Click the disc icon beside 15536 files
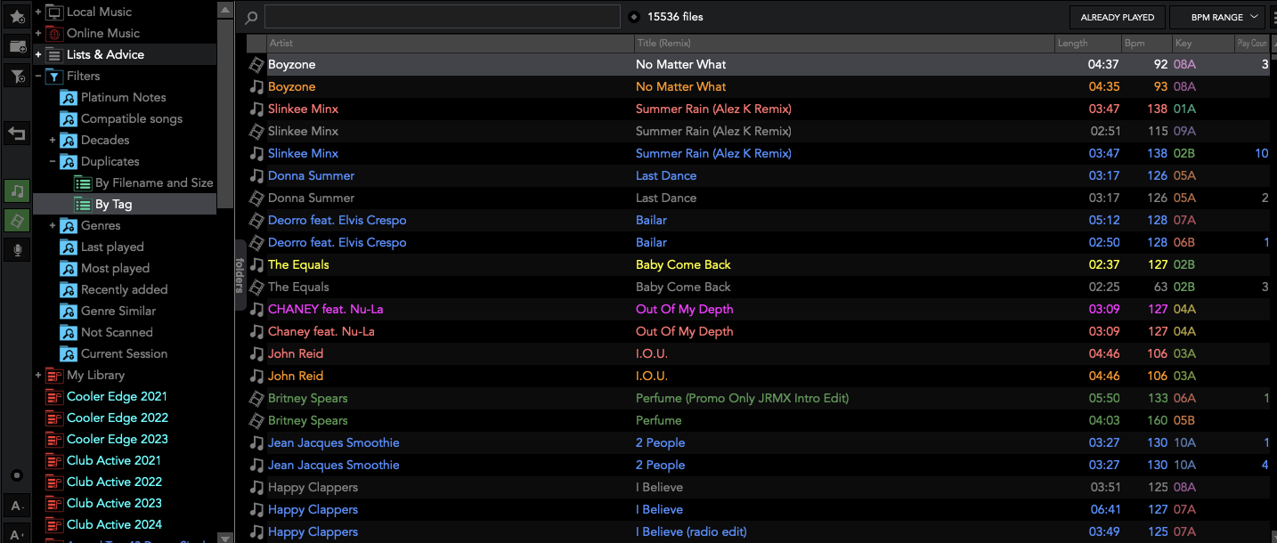The width and height of the screenshot is (1277, 543). pyautogui.click(x=634, y=17)
